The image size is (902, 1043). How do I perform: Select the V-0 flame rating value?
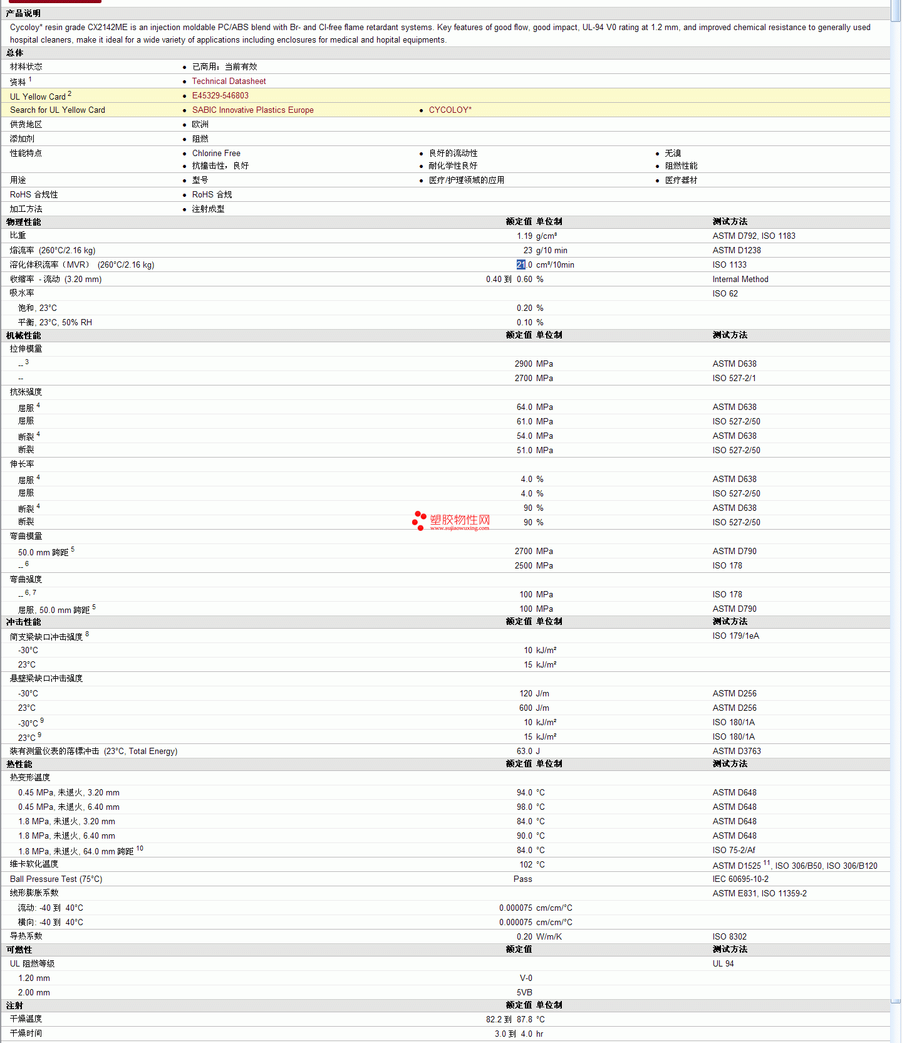pos(526,978)
